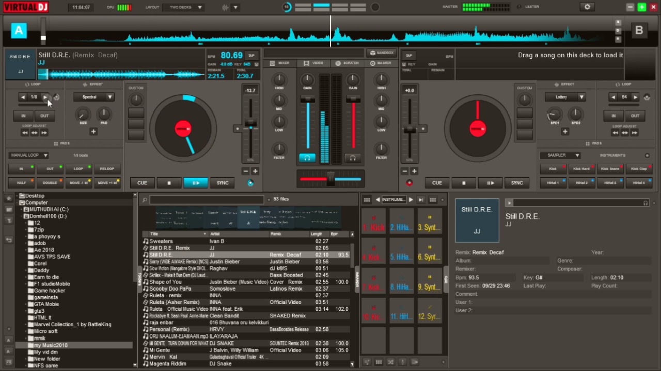Image resolution: width=661 pixels, height=371 pixels.
Task: Switch to the Video tab
Action: 314,63
